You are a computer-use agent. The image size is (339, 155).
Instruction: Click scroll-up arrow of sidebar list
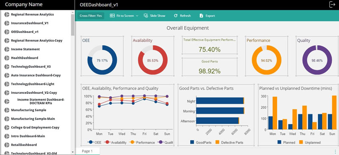72,13
